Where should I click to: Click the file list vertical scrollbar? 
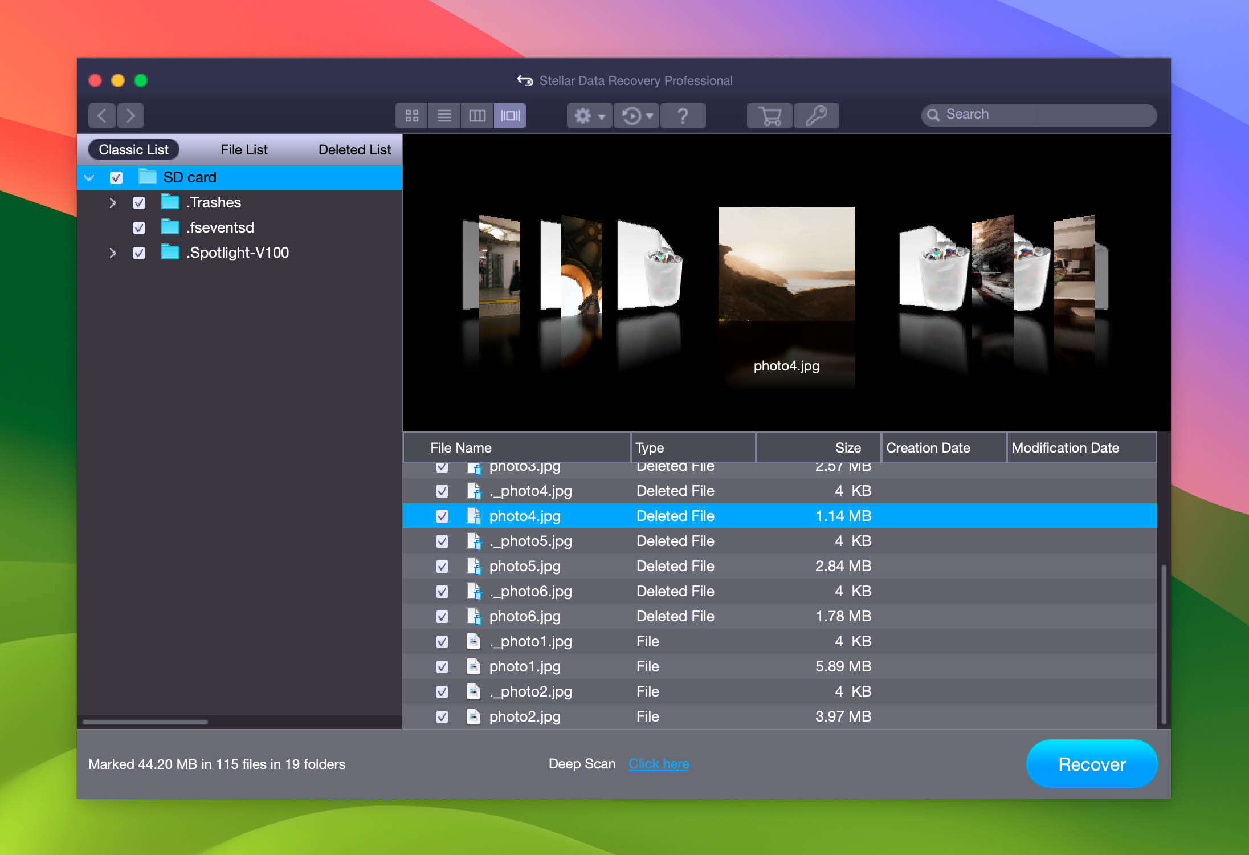pos(1164,644)
